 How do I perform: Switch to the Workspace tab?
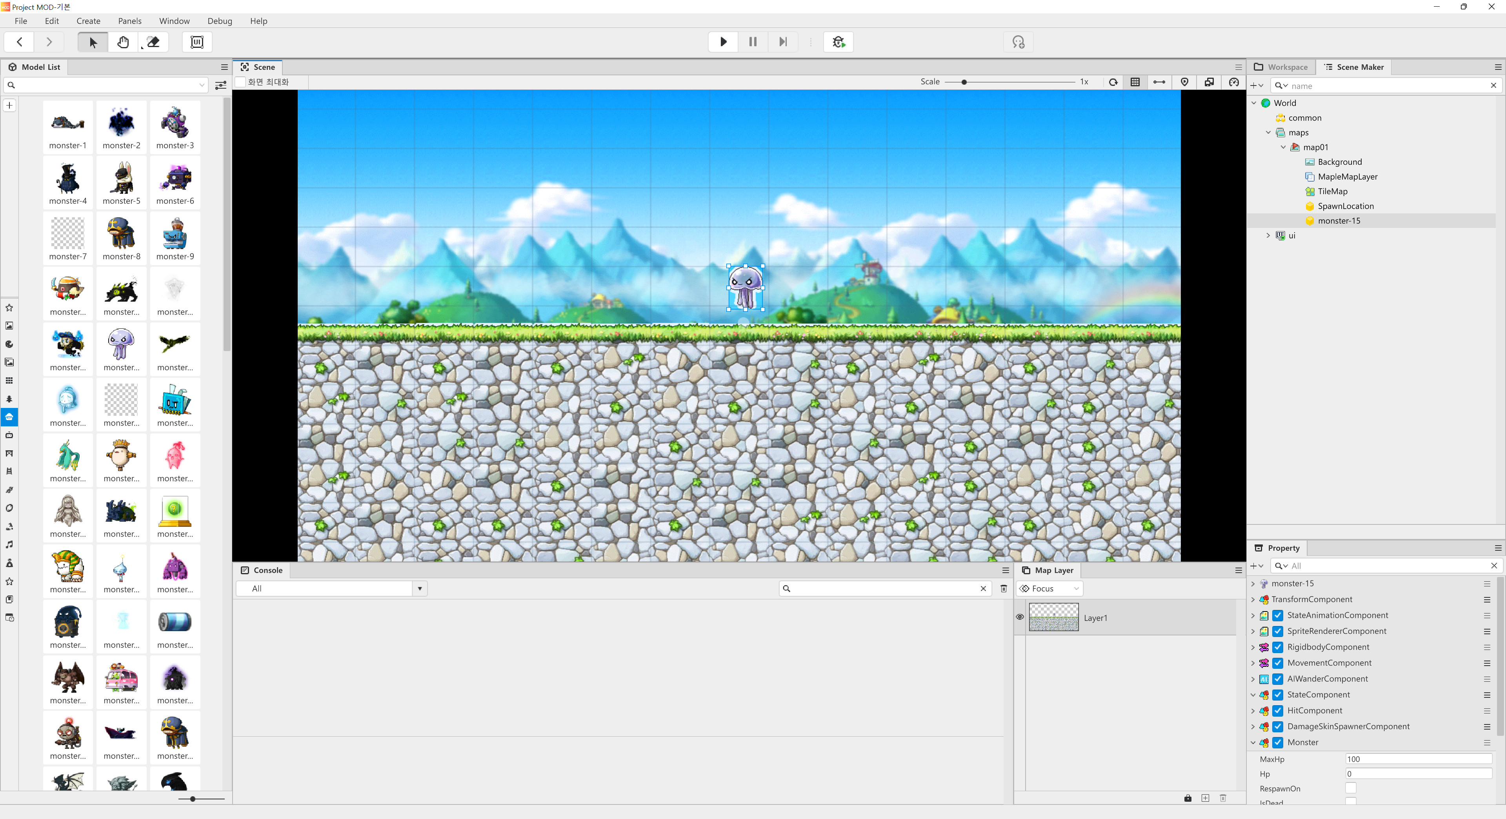tap(1281, 67)
